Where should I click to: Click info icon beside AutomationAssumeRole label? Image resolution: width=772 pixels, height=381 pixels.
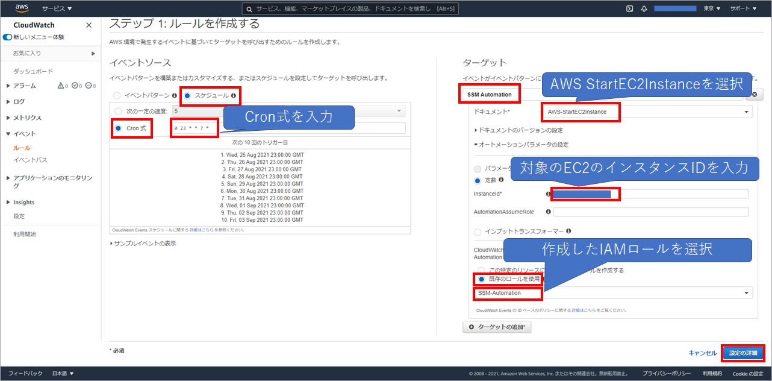click(x=548, y=212)
